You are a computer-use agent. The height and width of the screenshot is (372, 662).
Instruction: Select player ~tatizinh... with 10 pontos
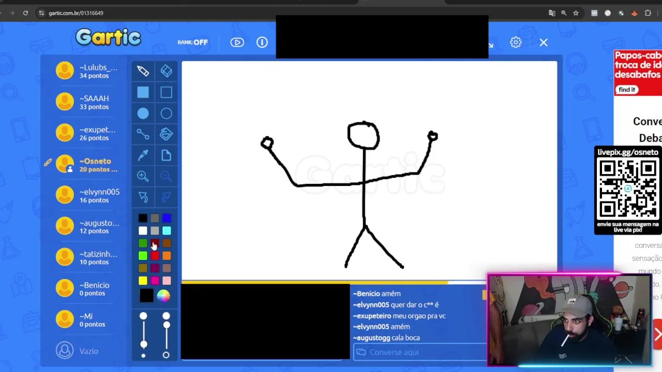(87, 257)
